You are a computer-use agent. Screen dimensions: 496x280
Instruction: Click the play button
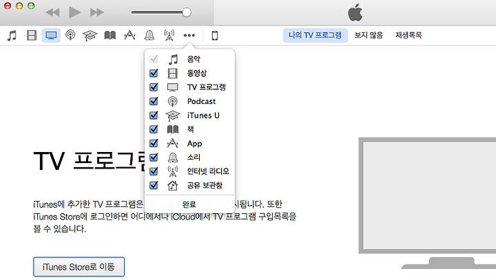click(74, 12)
